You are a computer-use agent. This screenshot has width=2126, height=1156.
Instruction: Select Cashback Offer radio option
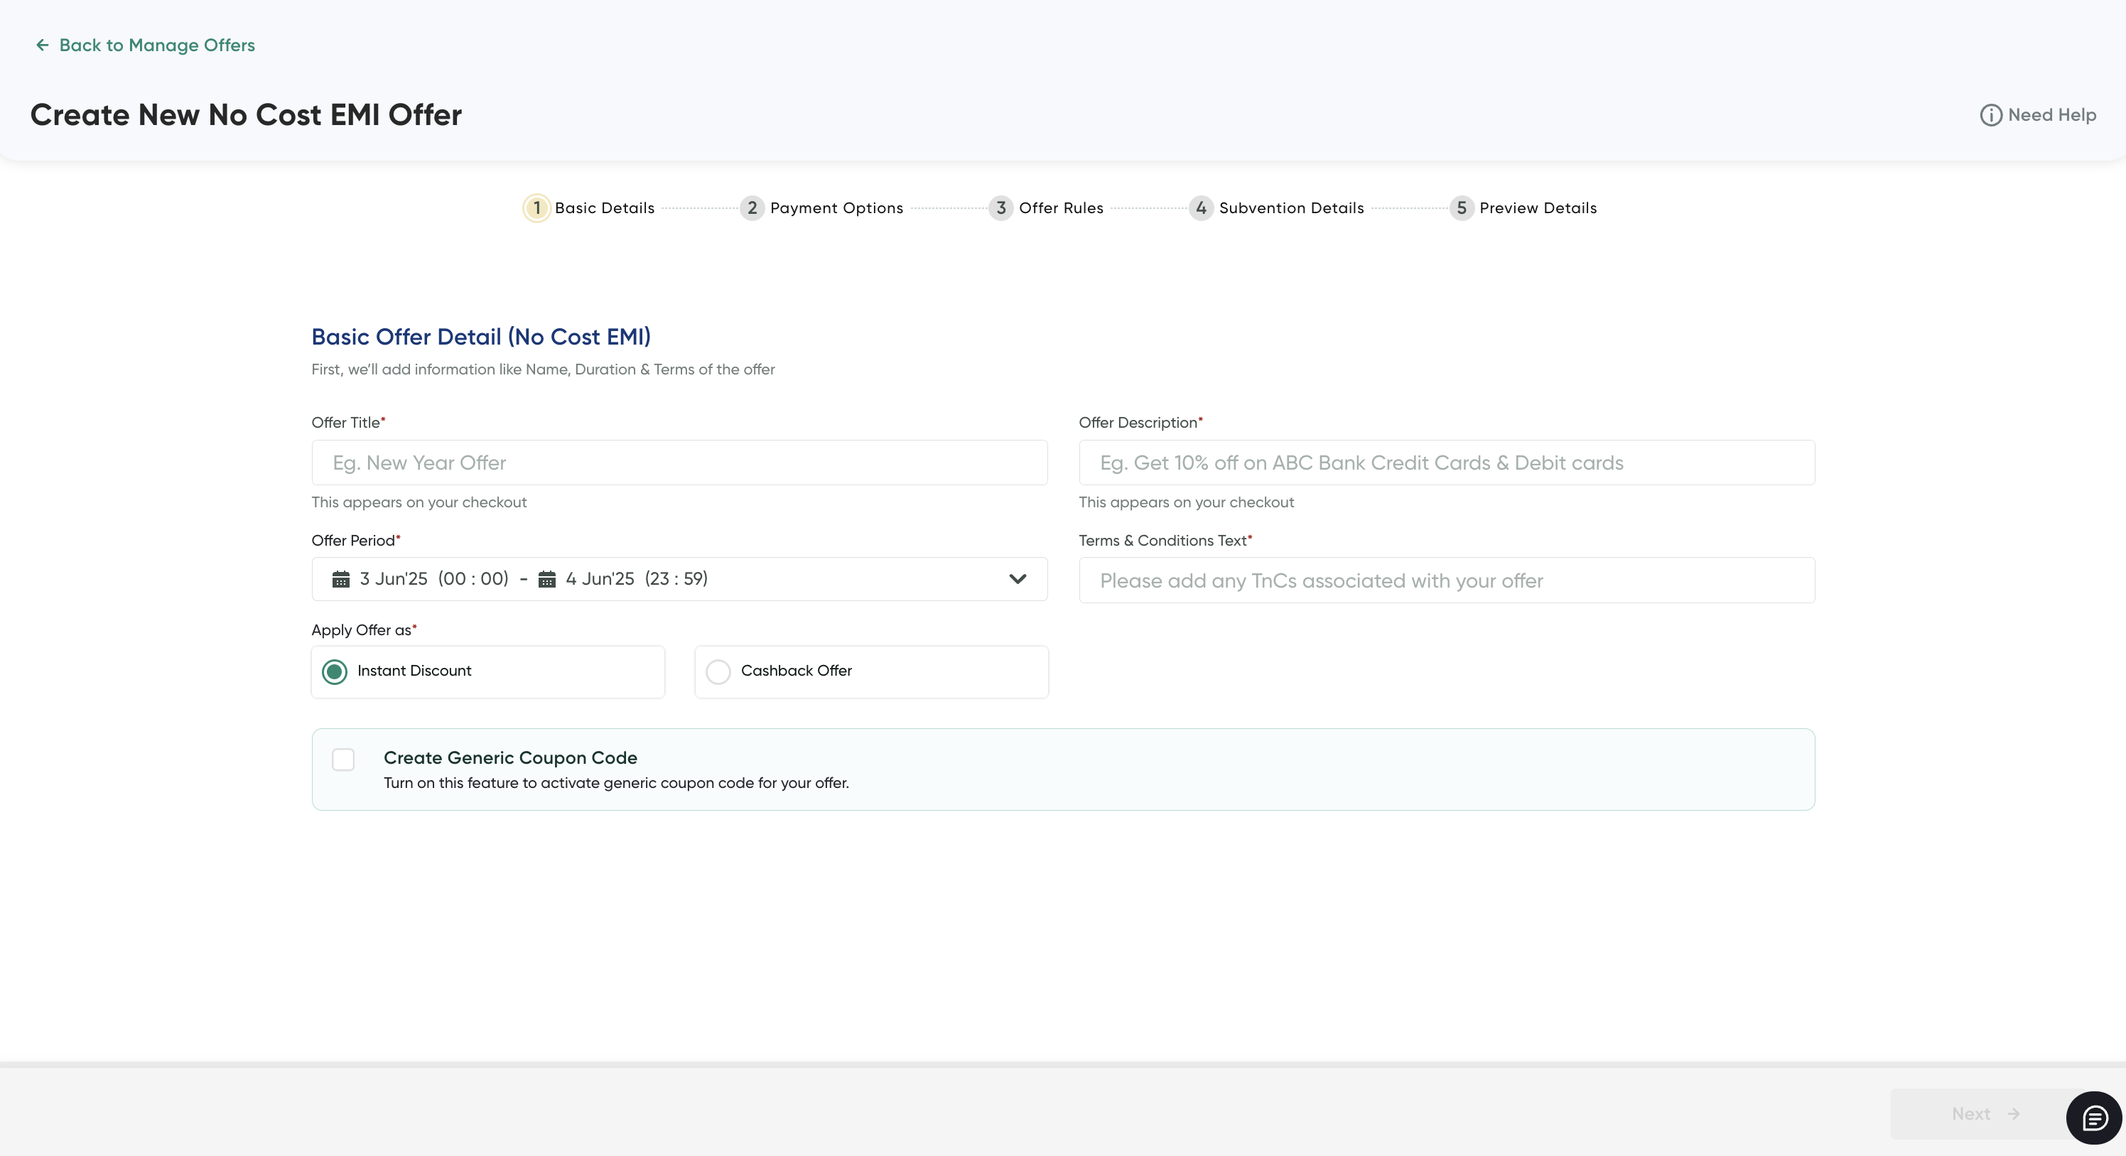(718, 671)
